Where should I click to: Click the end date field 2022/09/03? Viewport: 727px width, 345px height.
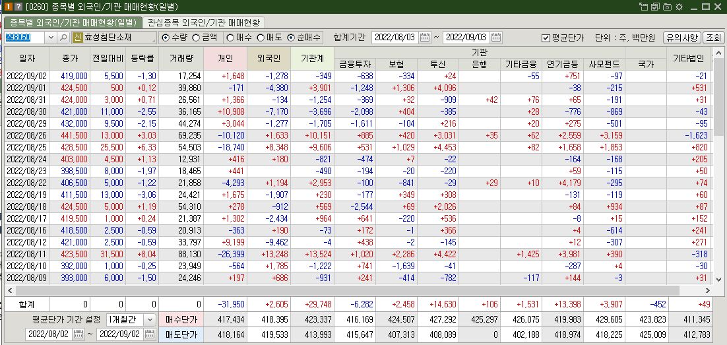(466, 38)
